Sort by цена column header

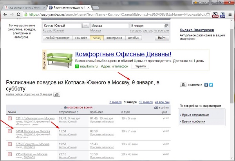coord(164,112)
